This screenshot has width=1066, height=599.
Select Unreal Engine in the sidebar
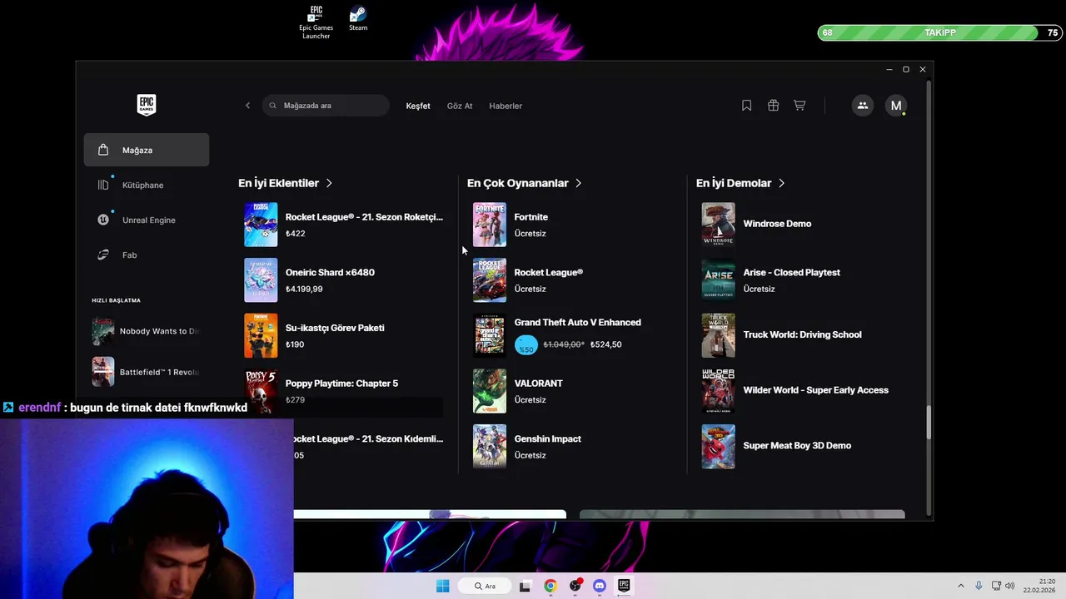pos(147,220)
